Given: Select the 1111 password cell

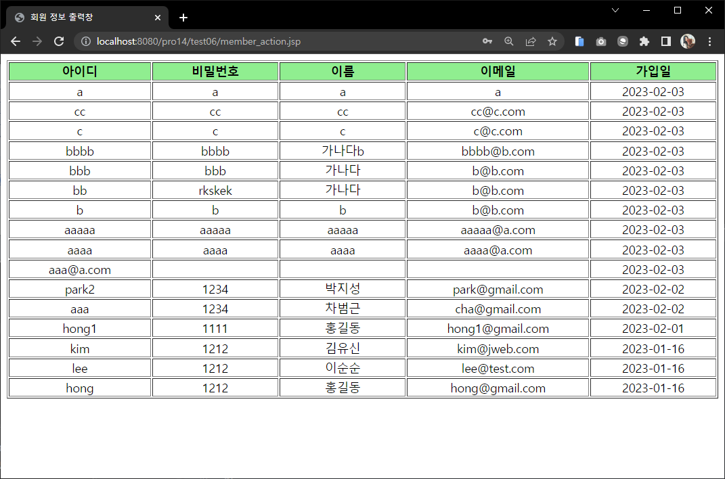Looking at the screenshot, I should [x=215, y=329].
